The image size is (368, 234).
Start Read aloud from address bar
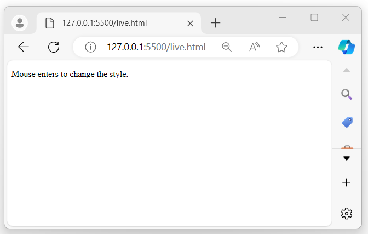point(255,47)
